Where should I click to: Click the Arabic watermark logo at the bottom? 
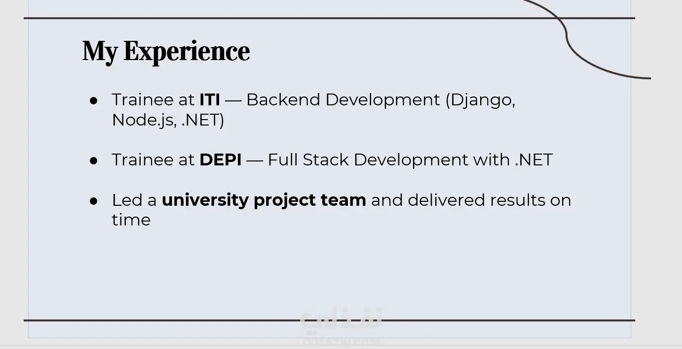coord(341,320)
